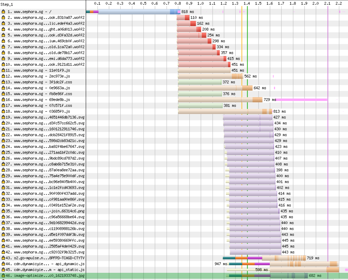Click the lock icon on highlighted row 46
The image size is (348, 280).
(x=3, y=276)
